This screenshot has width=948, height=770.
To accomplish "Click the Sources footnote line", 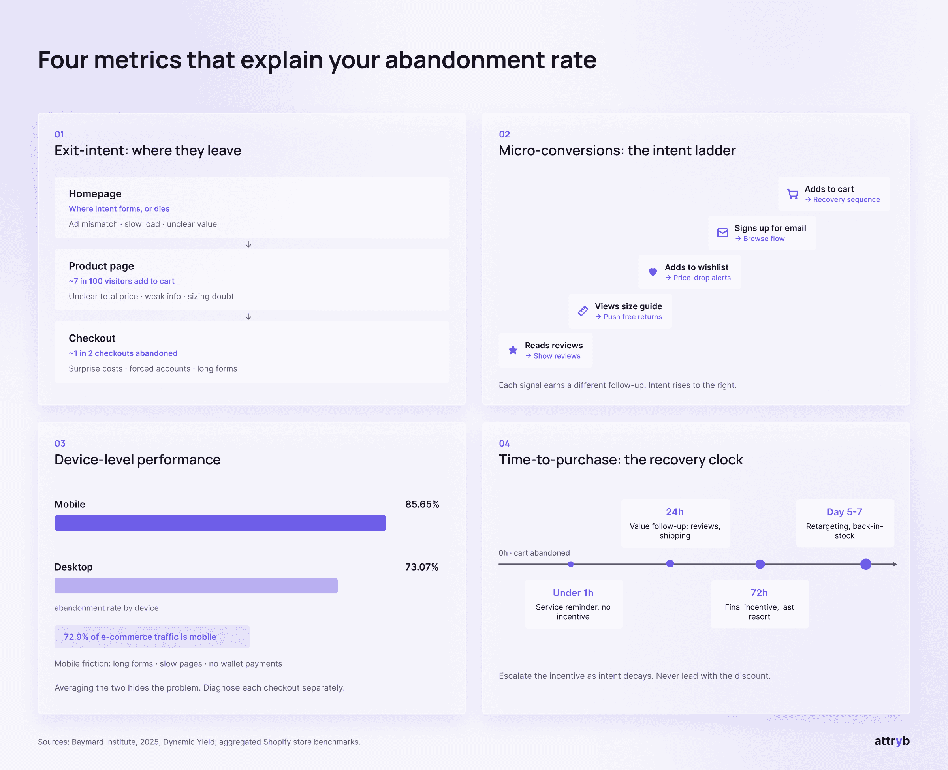I will 199,742.
